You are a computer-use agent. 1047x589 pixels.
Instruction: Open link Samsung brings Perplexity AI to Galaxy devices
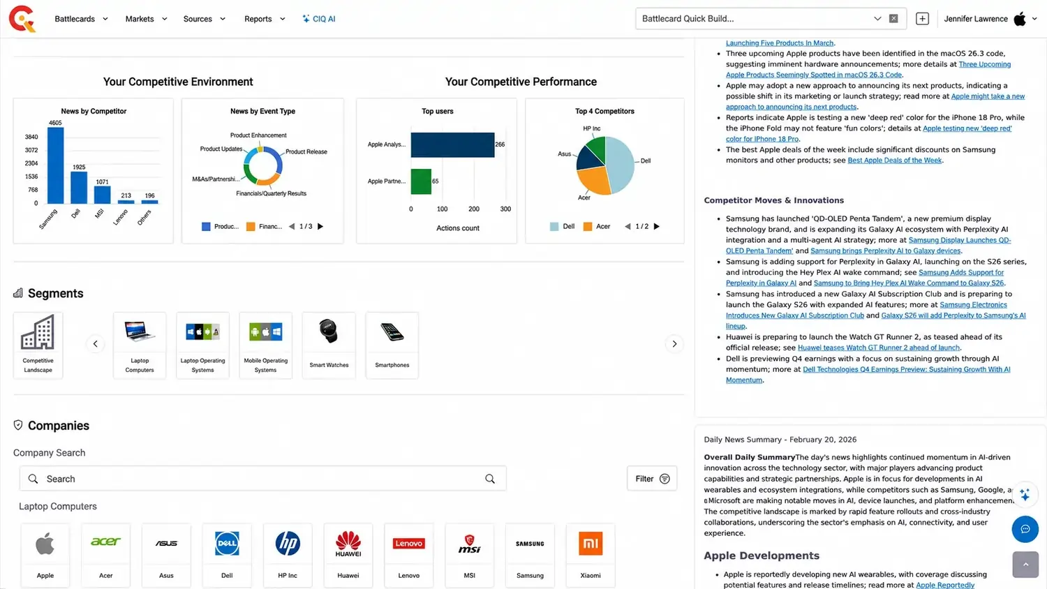click(886, 251)
